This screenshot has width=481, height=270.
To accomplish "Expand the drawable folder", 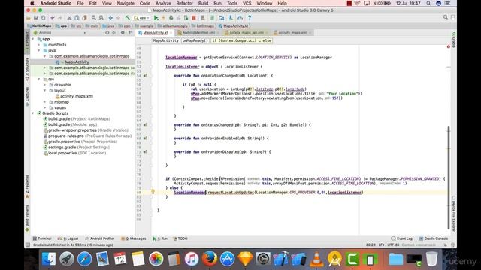I will click(x=44, y=85).
